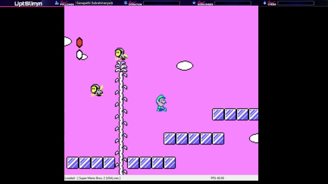The image size is (328, 184).
Task: Click the Recent Follower person icon
Action: (57, 3)
